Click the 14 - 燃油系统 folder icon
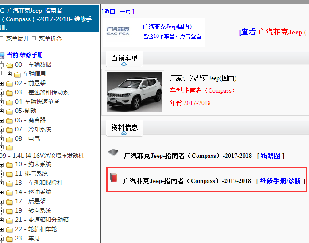The image size is (309, 243). click(9, 192)
